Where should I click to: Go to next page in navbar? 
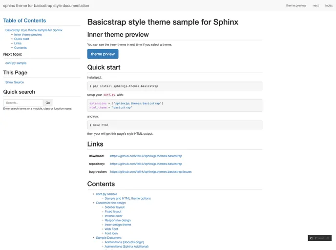pyautogui.click(x=315, y=5)
